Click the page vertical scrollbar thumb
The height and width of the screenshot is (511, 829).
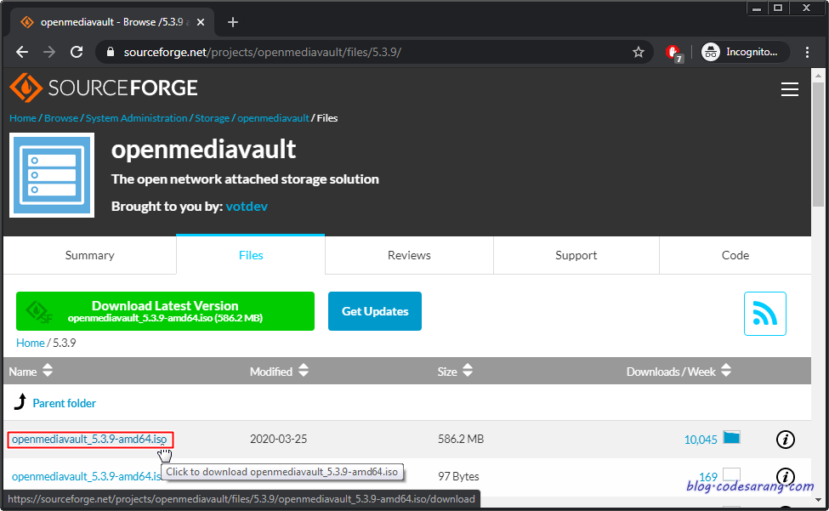coord(818,145)
